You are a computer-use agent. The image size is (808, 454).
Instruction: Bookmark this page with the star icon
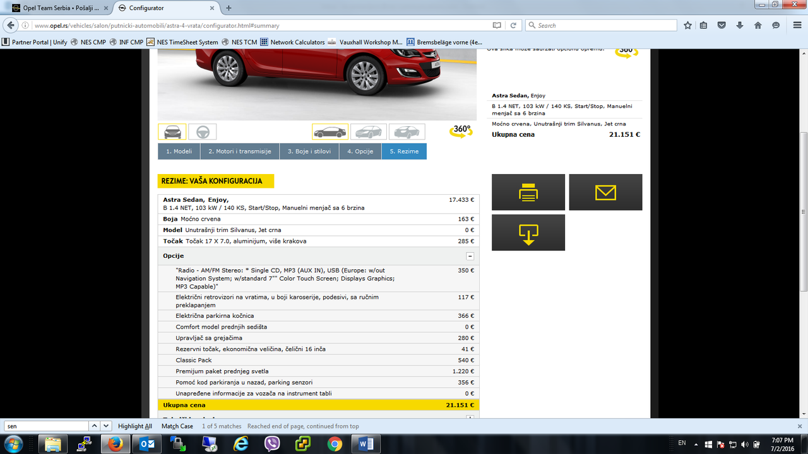tap(688, 25)
